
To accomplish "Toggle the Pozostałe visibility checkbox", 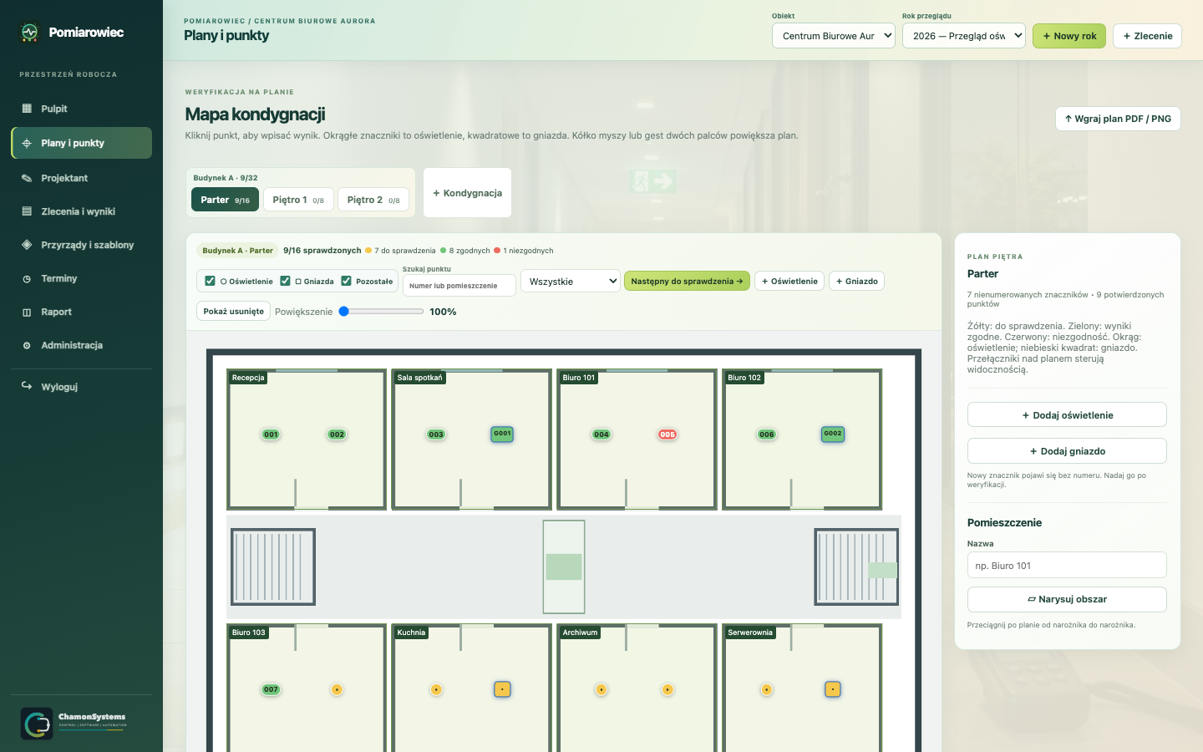I will pos(346,281).
